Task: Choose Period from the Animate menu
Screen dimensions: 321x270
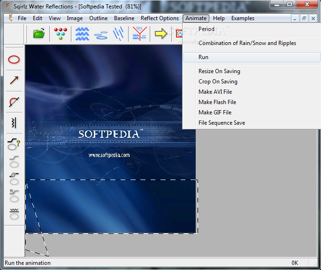Action: pyautogui.click(x=252, y=29)
